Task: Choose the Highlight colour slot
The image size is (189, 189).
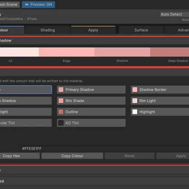Action: pos(160,112)
